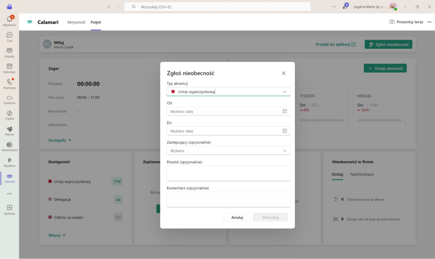Click into the Powód text area

click(229, 174)
